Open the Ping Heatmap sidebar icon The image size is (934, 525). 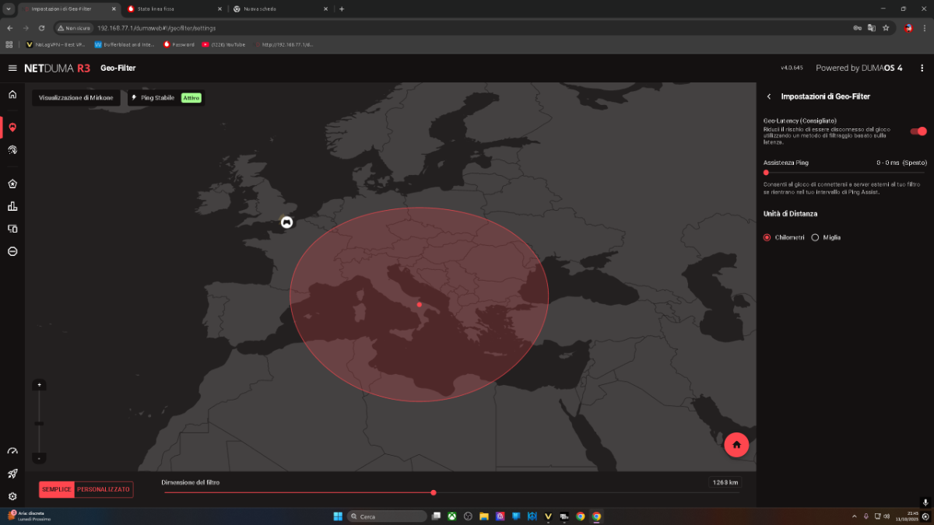[x=12, y=149]
